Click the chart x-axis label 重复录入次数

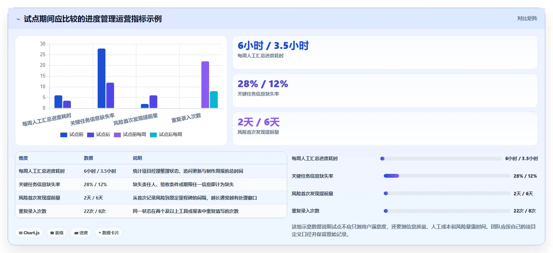tap(187, 118)
